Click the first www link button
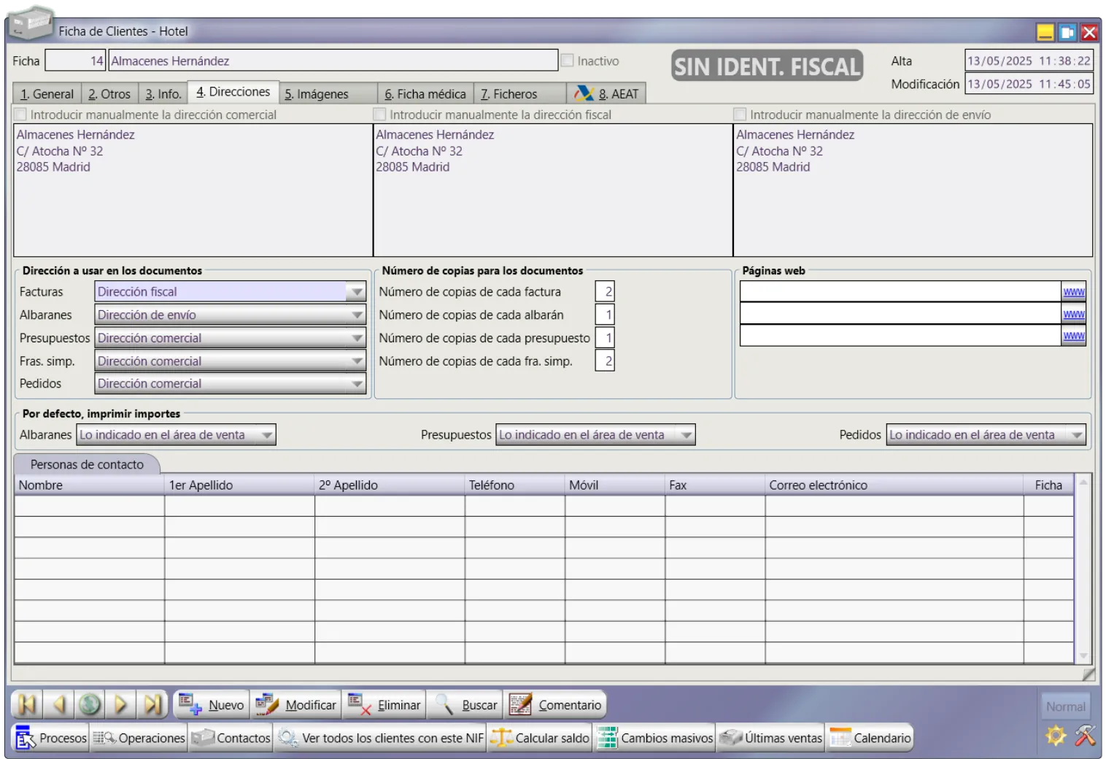Screen dimensions: 1106x759 point(1073,292)
